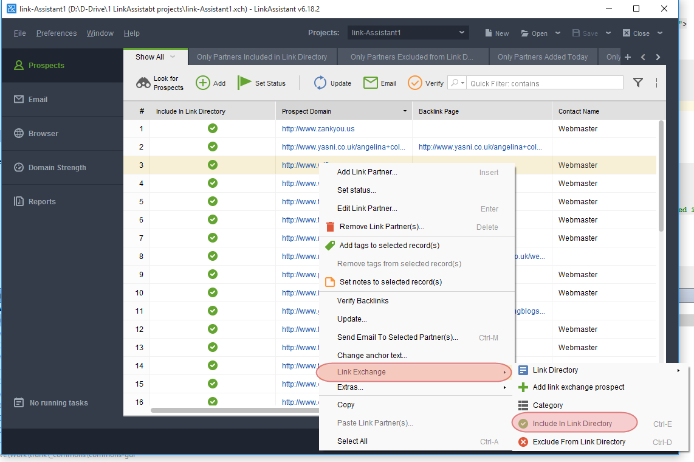Select Link Directory in the submenu
Screen dimensions: 694x462
[x=600, y=370]
